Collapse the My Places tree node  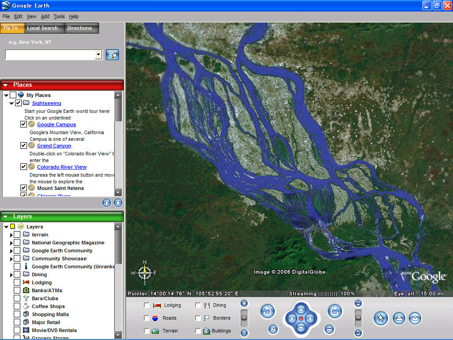coord(6,95)
